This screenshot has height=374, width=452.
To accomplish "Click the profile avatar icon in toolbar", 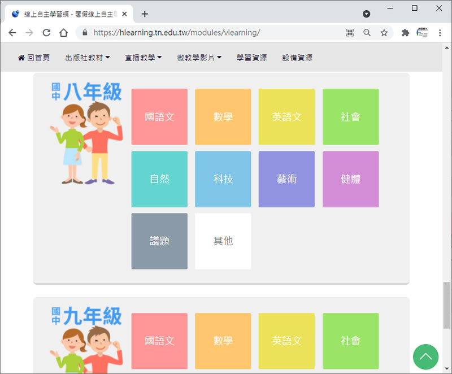I will pos(422,33).
